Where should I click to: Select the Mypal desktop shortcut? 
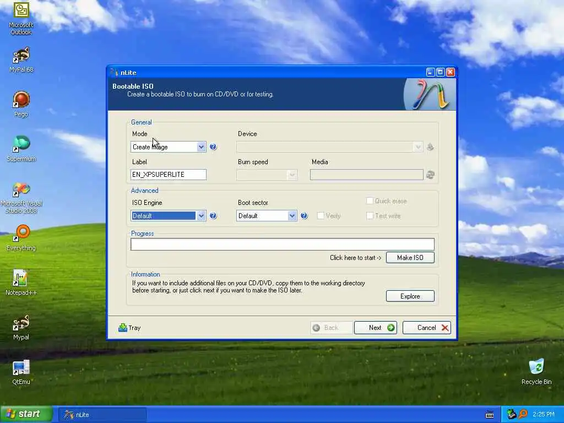click(21, 327)
